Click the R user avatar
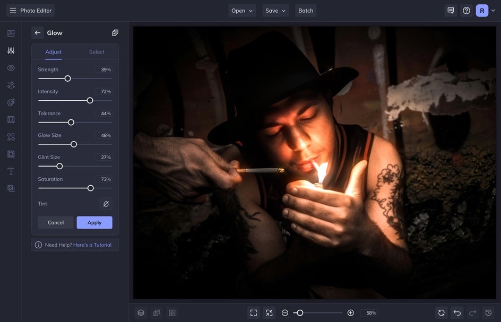 click(x=482, y=11)
